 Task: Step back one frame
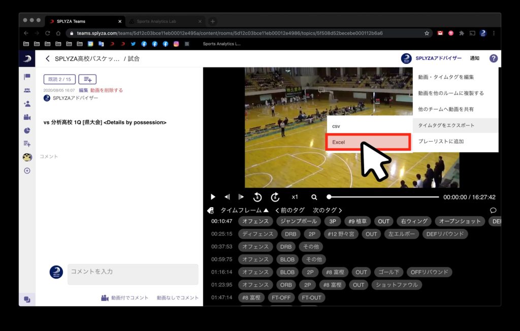click(x=227, y=197)
